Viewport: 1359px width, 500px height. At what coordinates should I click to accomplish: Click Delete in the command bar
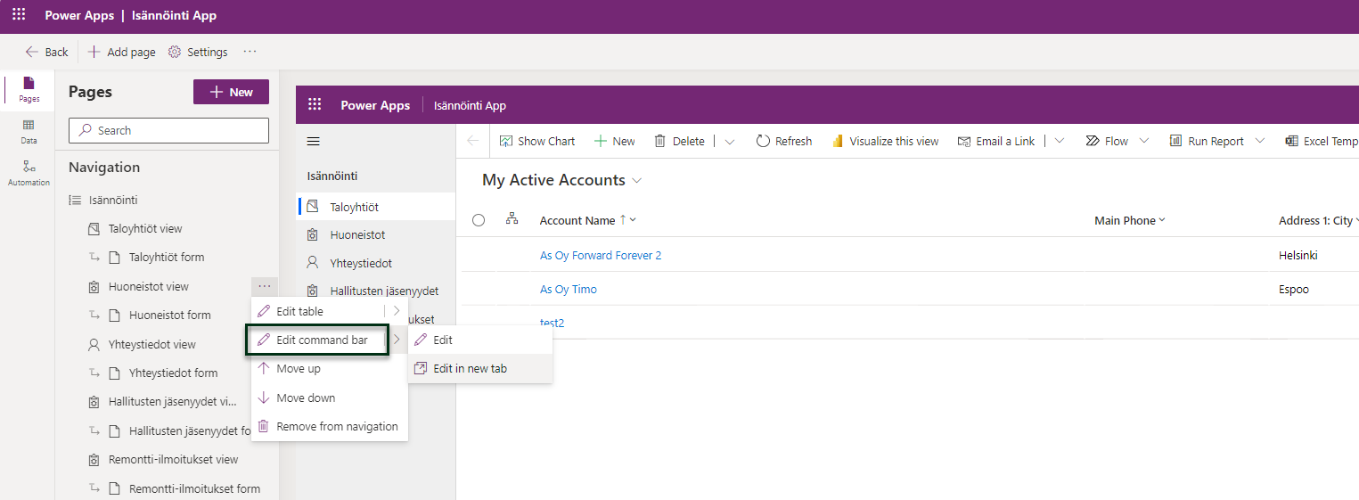click(x=679, y=141)
